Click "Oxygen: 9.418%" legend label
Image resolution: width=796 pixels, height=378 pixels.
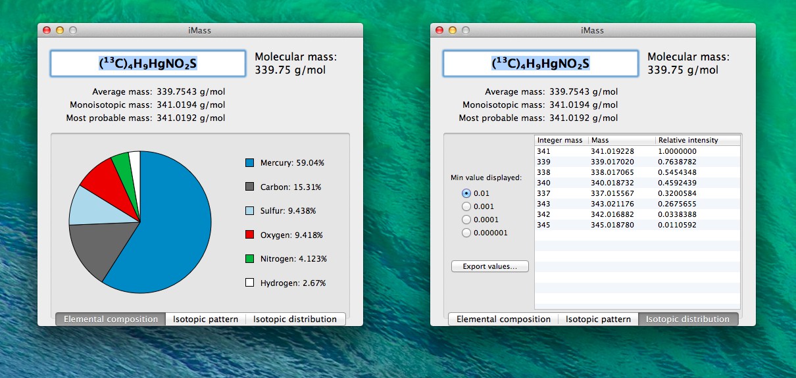[291, 235]
